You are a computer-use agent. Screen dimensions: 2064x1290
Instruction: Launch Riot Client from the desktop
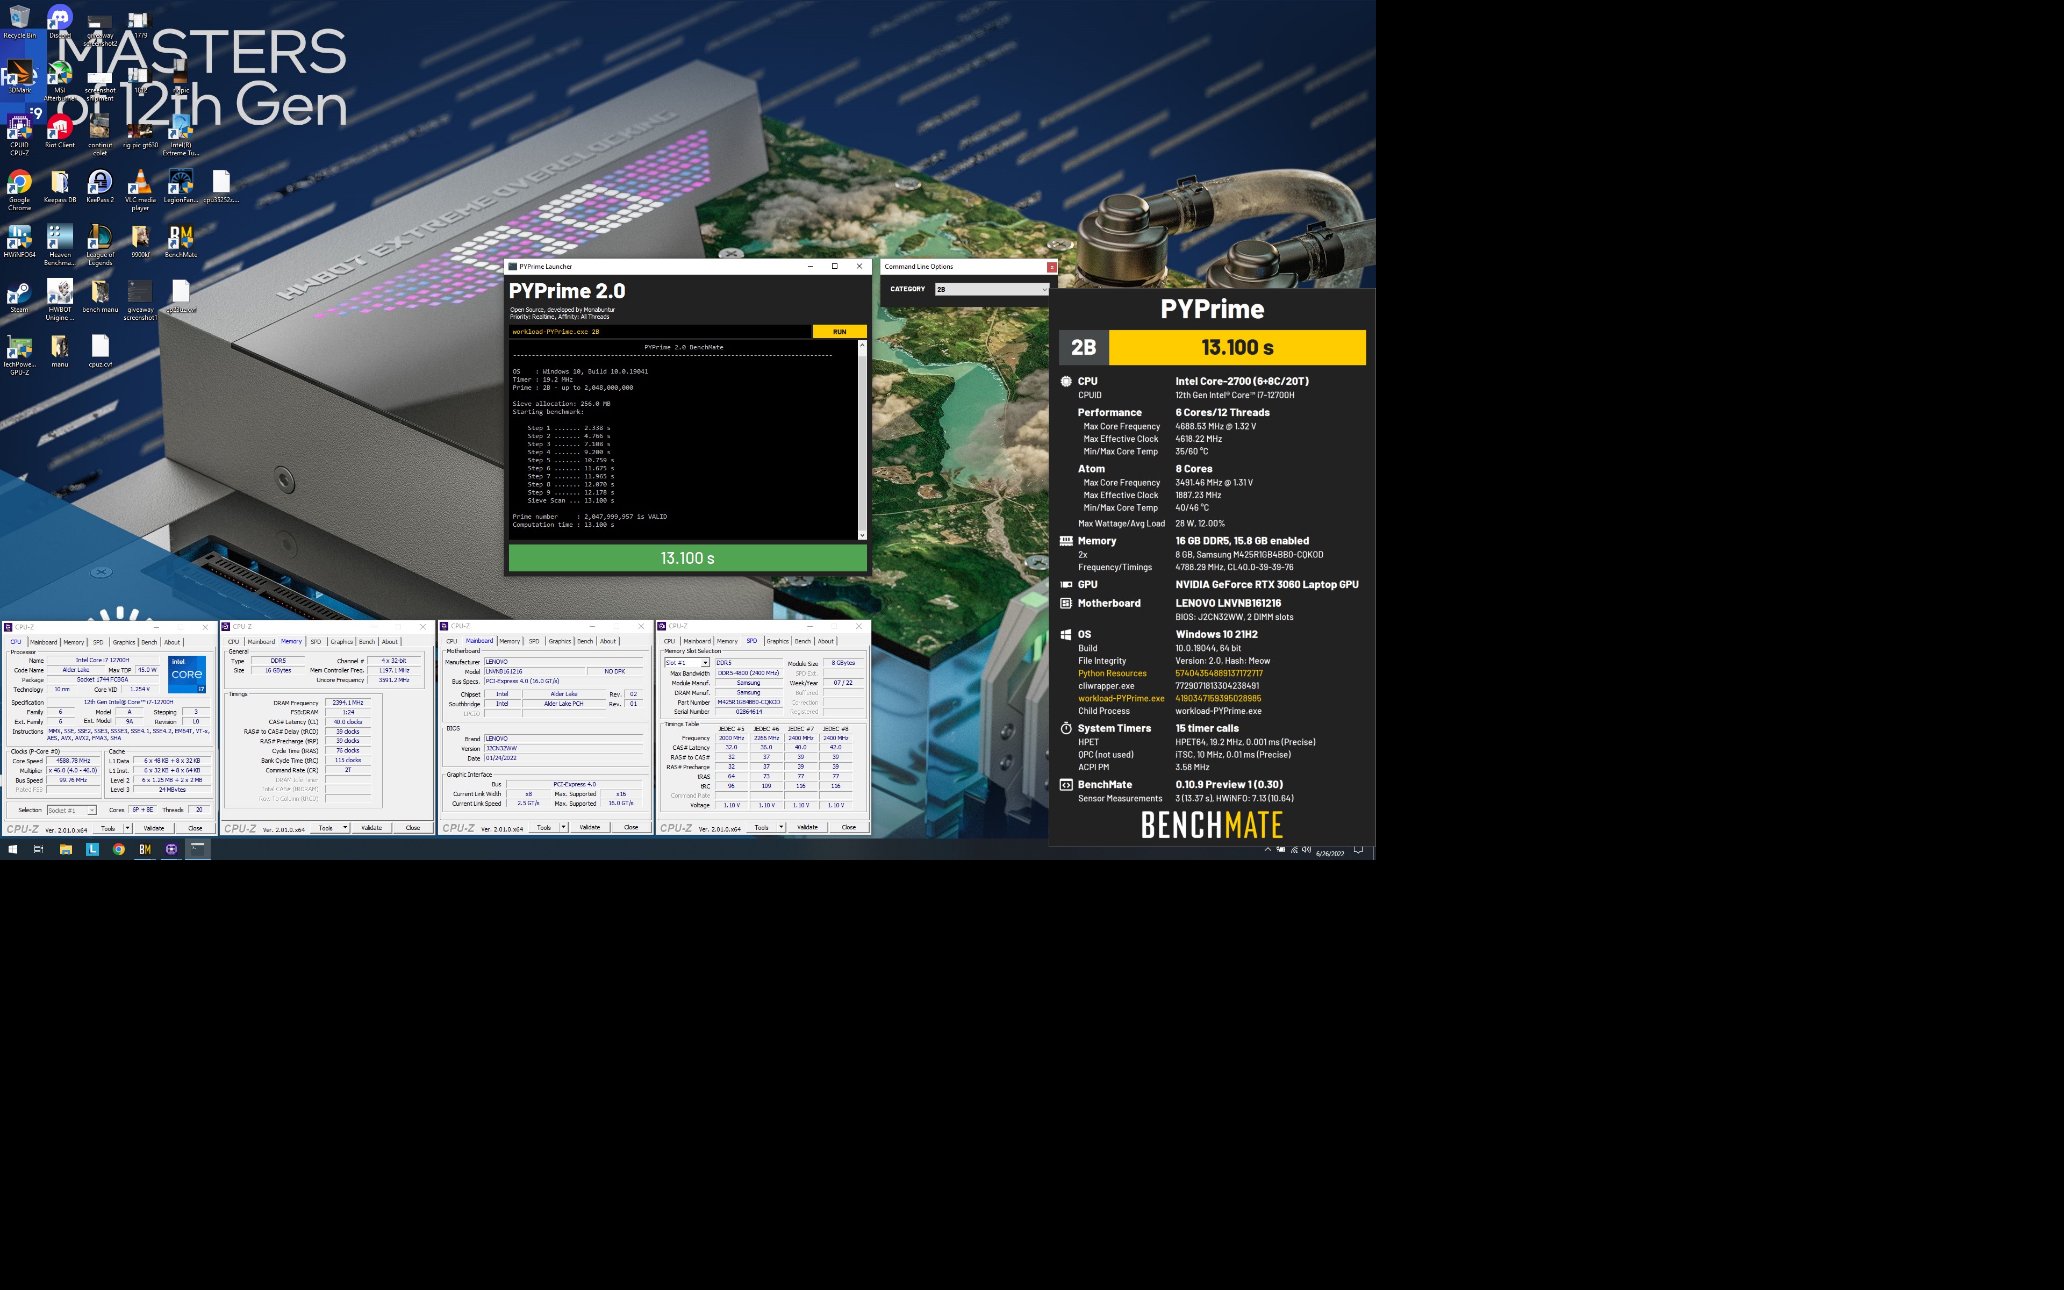(x=60, y=132)
